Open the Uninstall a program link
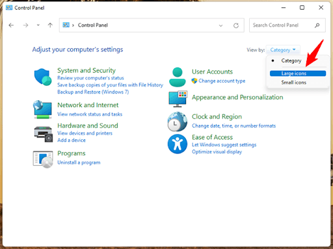The height and width of the screenshot is (249, 333). pos(79,163)
